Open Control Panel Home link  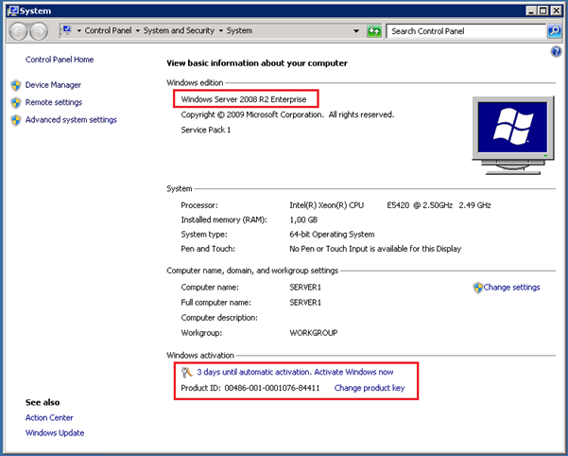coord(60,60)
